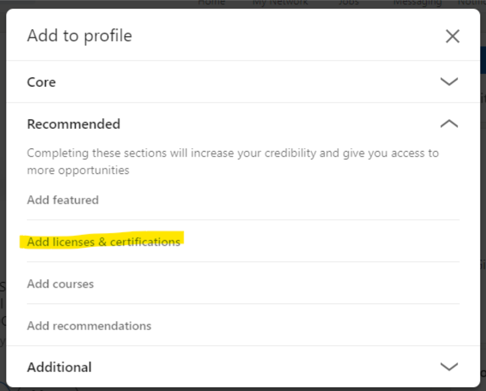Click the Recommended section header
The width and height of the screenshot is (486, 391).
(x=73, y=123)
